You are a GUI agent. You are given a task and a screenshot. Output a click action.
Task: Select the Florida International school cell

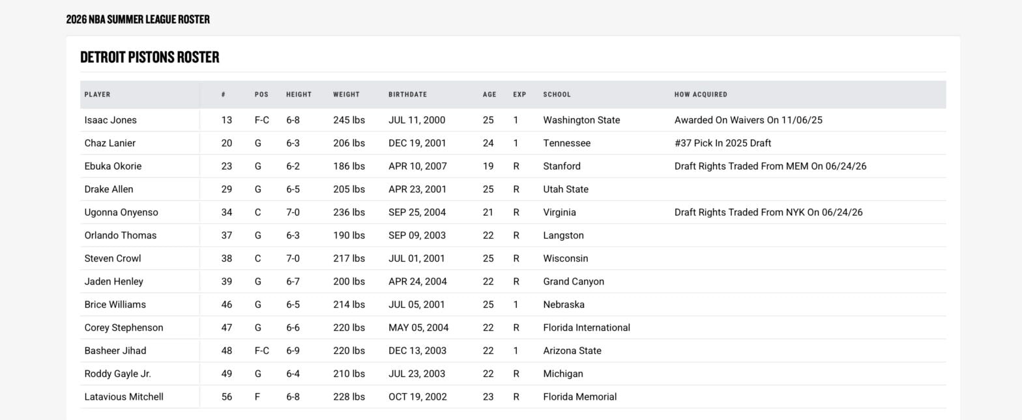(587, 327)
